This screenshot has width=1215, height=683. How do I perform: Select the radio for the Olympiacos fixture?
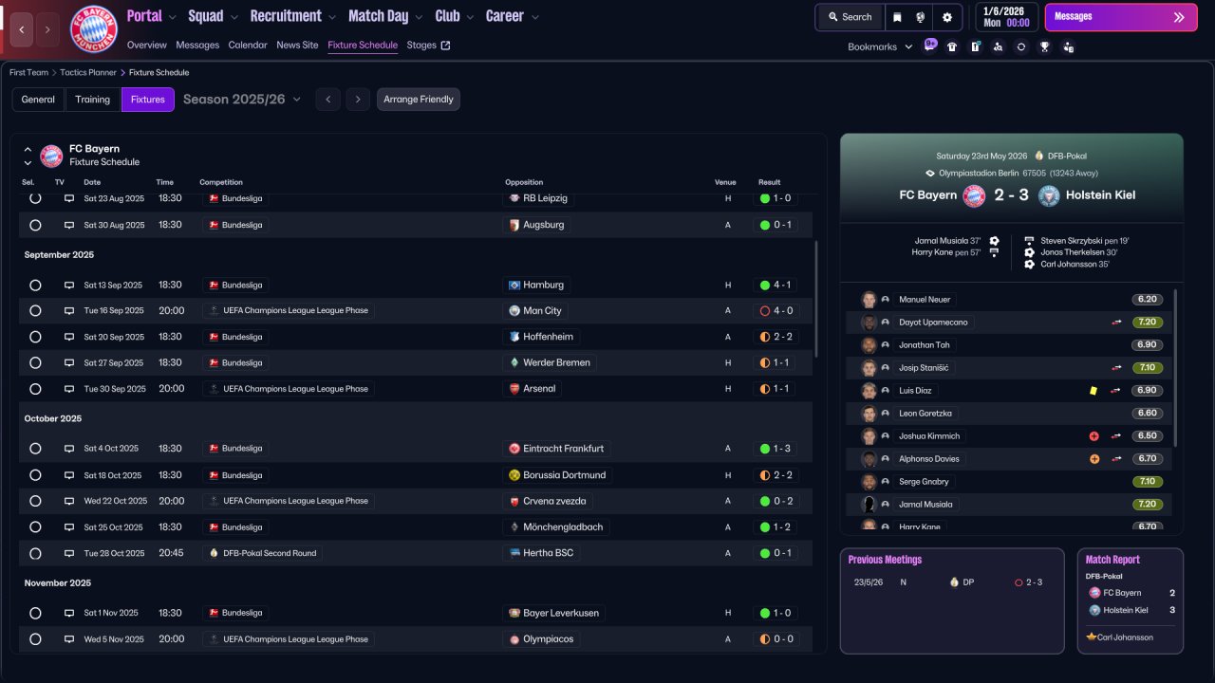click(x=35, y=639)
